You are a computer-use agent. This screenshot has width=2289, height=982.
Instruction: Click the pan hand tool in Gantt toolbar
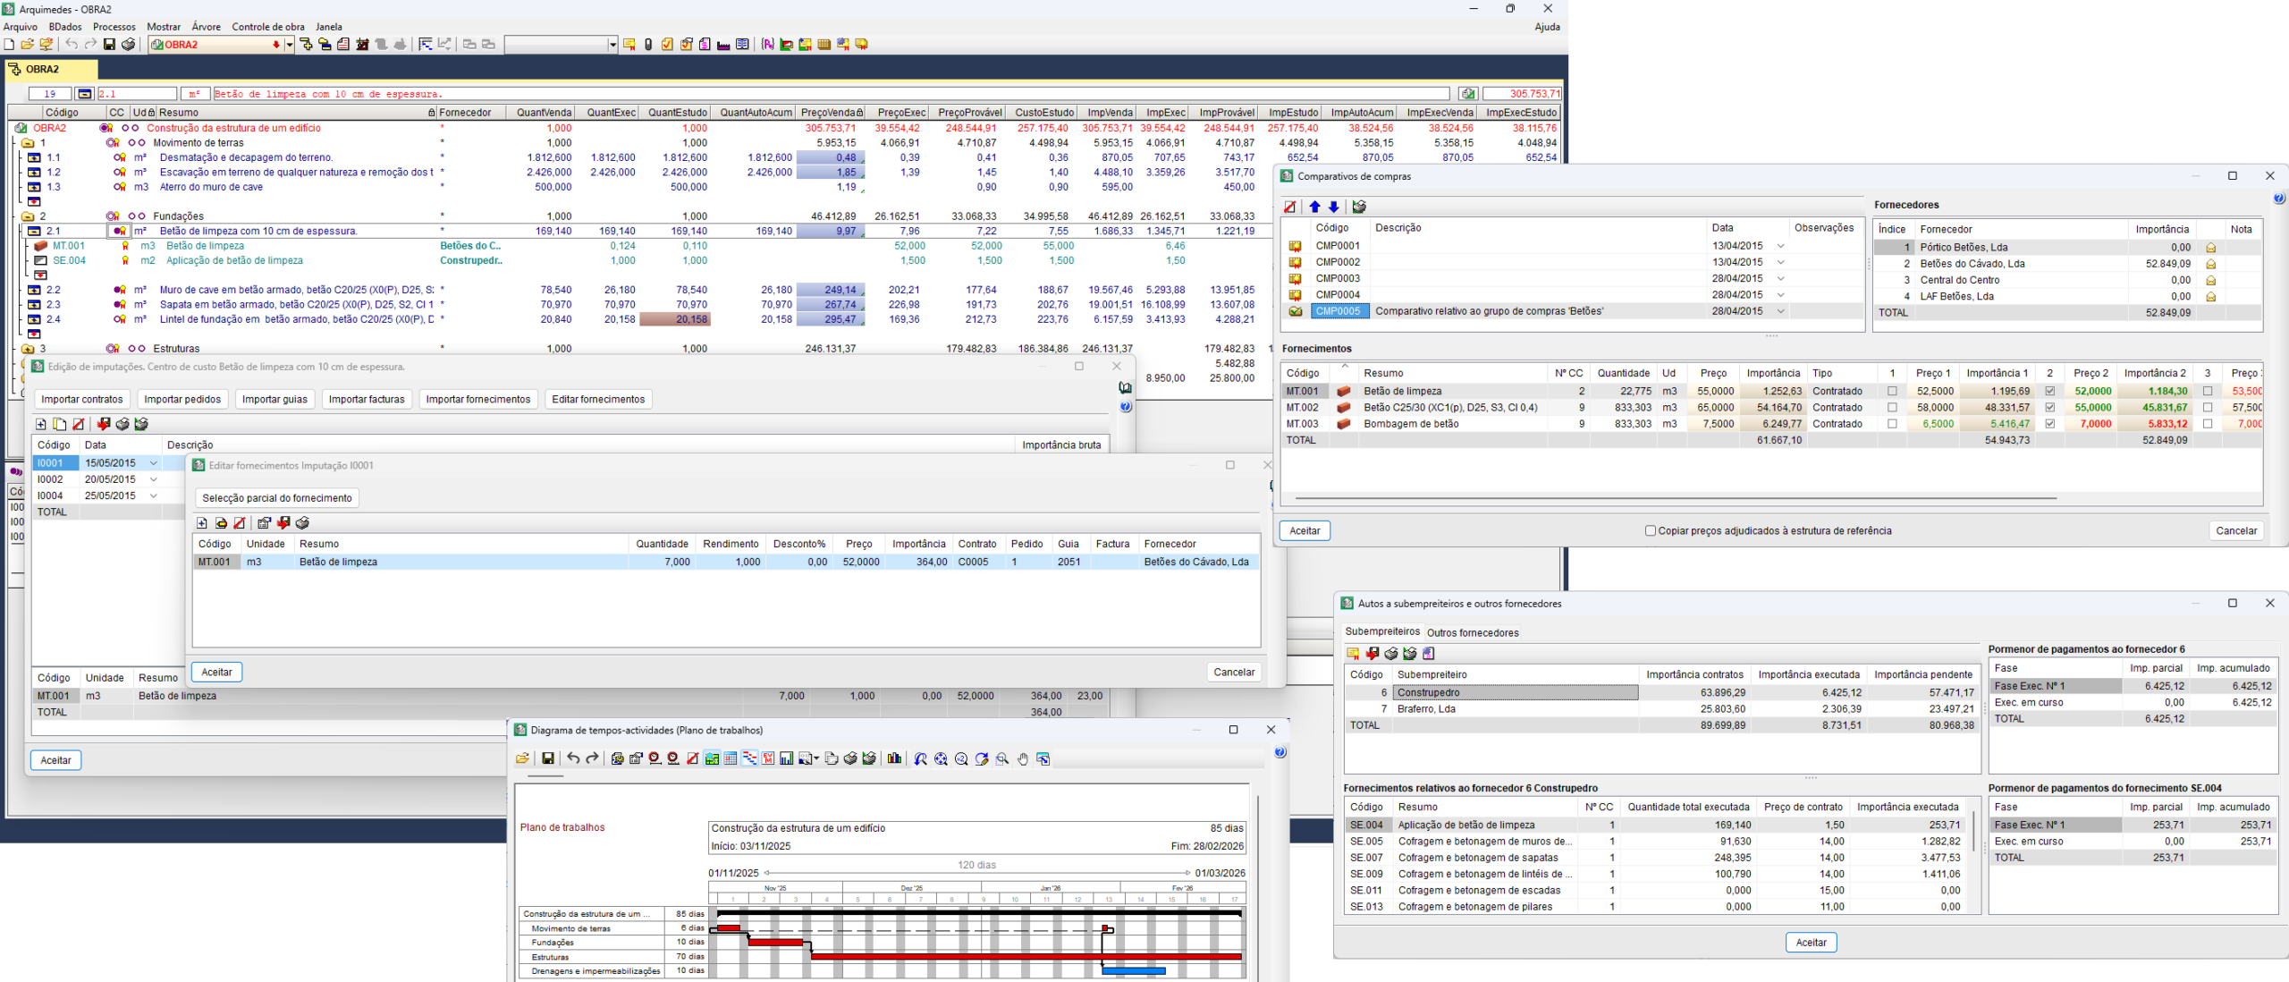1022,758
